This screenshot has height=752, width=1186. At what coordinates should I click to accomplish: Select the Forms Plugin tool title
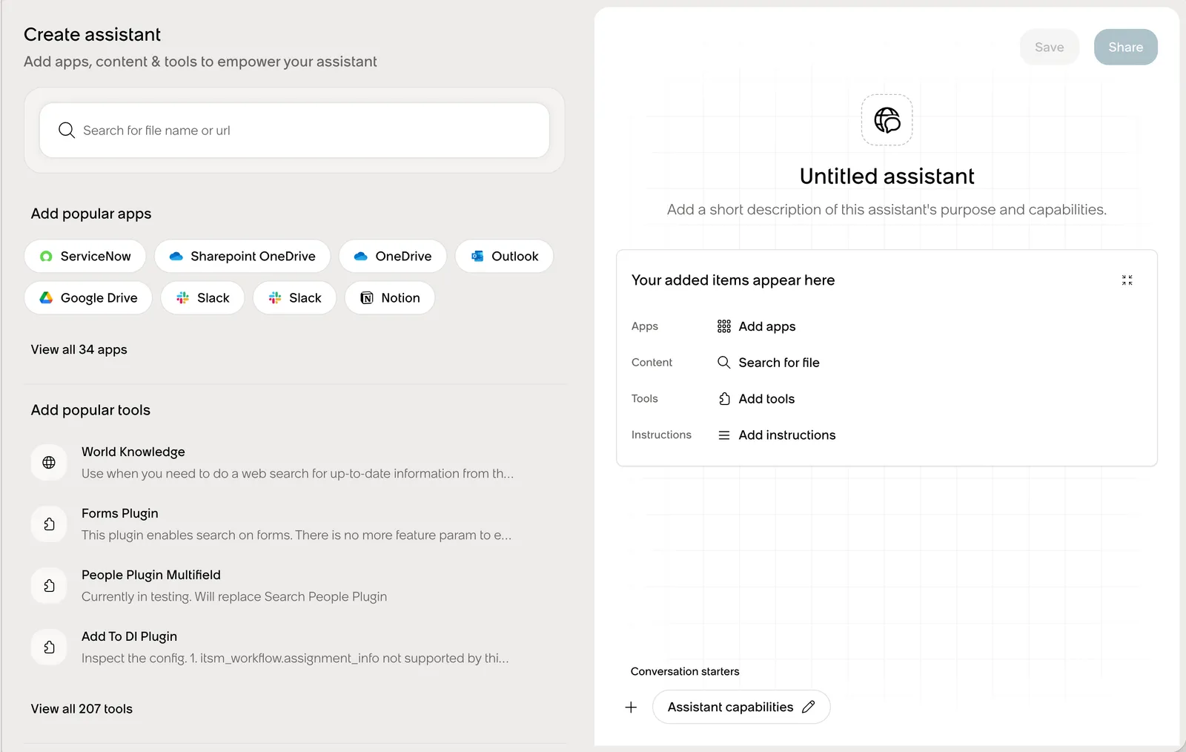coord(120,513)
